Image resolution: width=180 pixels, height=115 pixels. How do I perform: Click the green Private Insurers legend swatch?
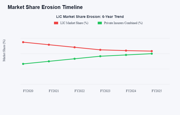coord(100,23)
